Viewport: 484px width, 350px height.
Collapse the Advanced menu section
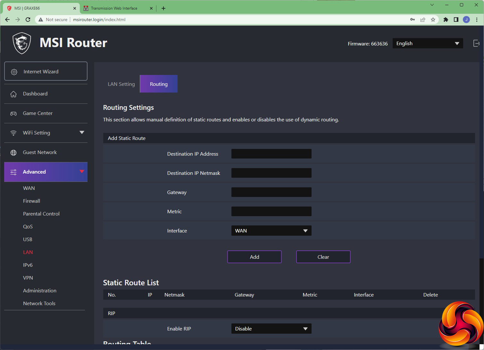pos(82,172)
